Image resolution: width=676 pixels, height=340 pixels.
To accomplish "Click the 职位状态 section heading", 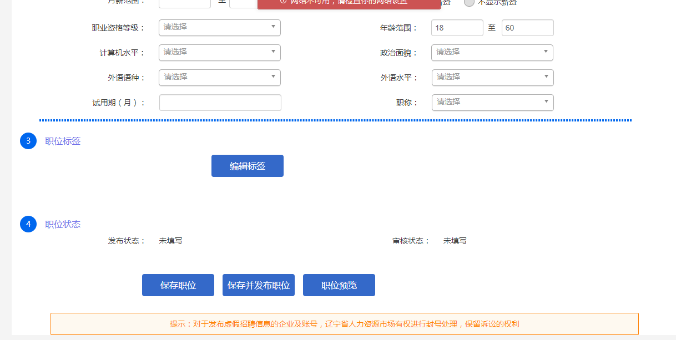I will click(x=63, y=224).
